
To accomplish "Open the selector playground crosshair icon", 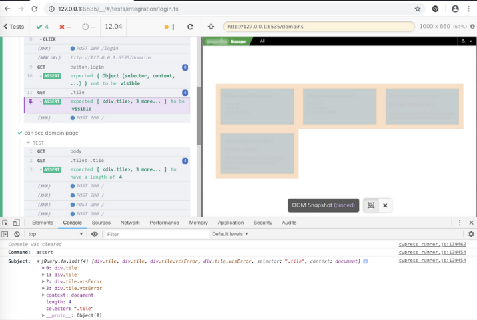I will pos(211,27).
